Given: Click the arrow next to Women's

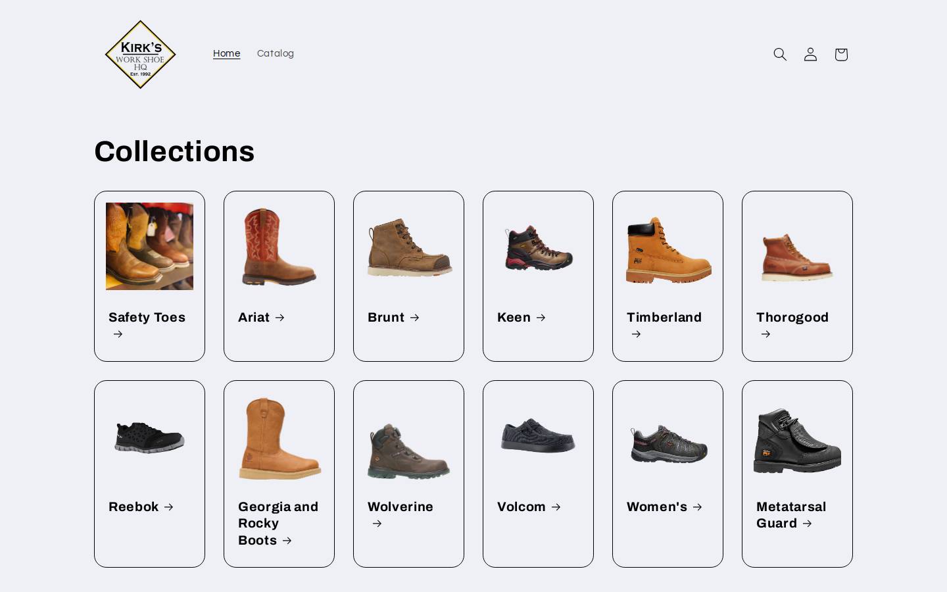Looking at the screenshot, I should [698, 507].
